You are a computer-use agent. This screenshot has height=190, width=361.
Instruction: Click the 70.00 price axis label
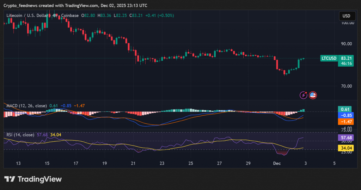coord(347,86)
